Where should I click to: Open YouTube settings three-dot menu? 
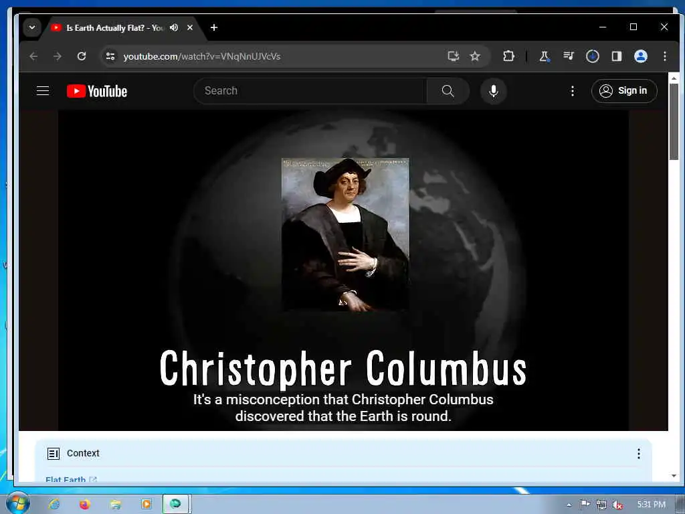[573, 91]
